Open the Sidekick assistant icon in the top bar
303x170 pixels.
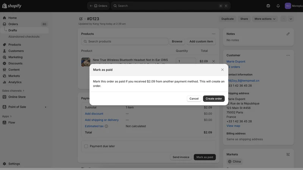[x=268, y=6]
